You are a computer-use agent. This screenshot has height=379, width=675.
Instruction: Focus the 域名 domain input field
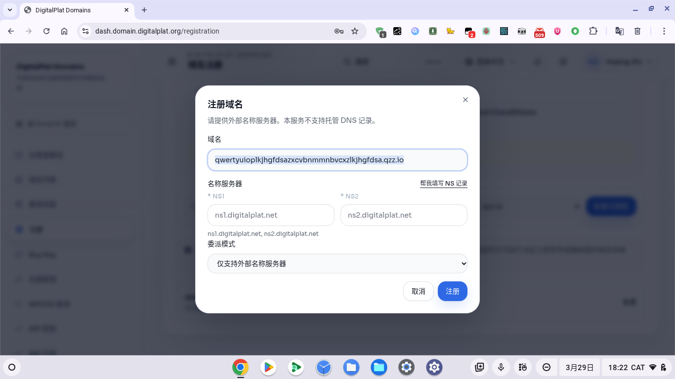tap(337, 160)
